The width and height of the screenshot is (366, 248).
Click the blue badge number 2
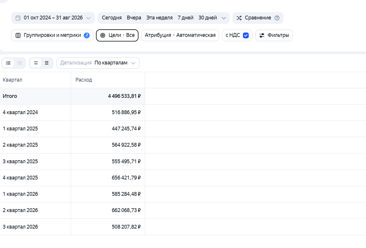click(x=86, y=35)
